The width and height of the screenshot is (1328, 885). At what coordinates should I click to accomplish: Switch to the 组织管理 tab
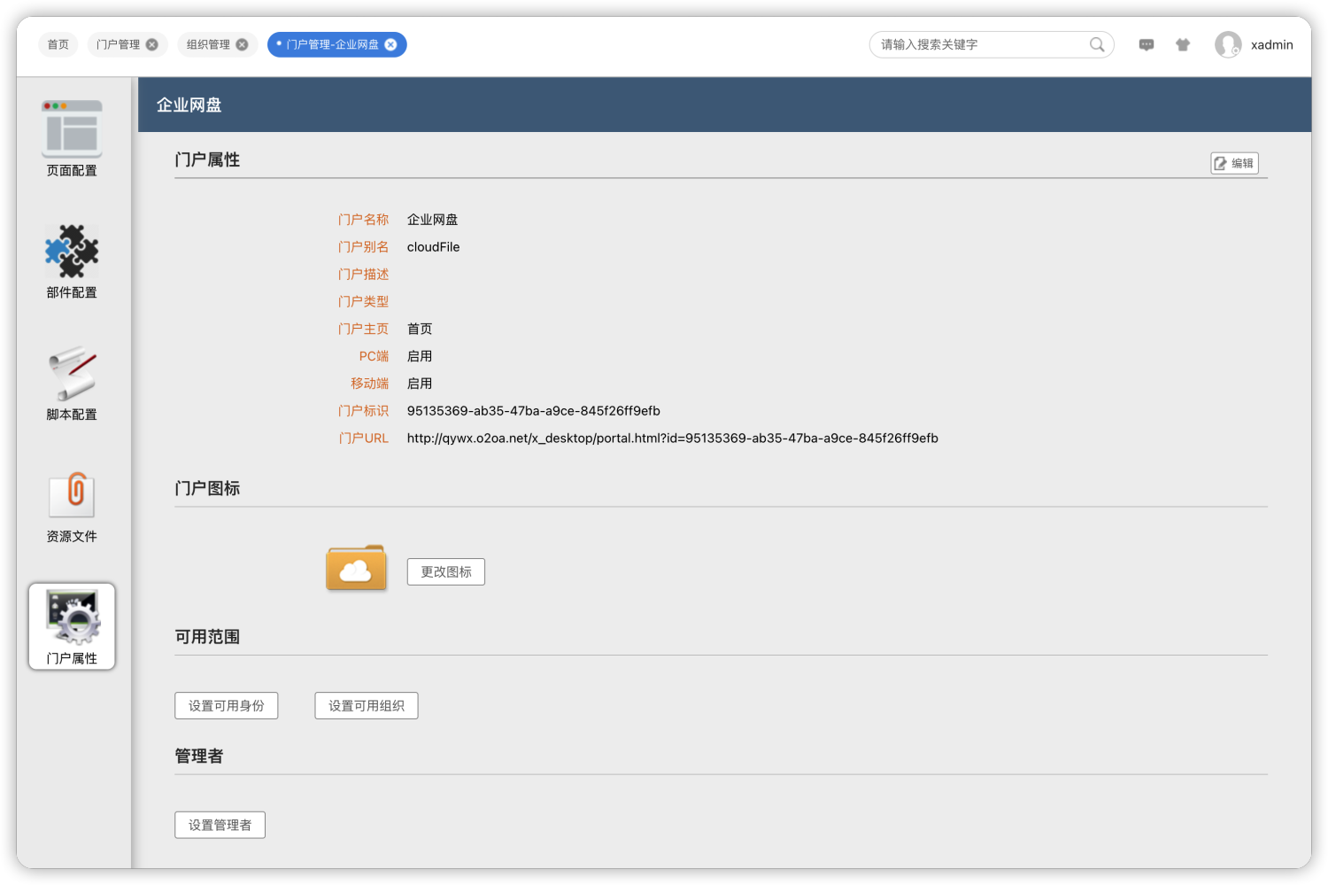pos(208,44)
